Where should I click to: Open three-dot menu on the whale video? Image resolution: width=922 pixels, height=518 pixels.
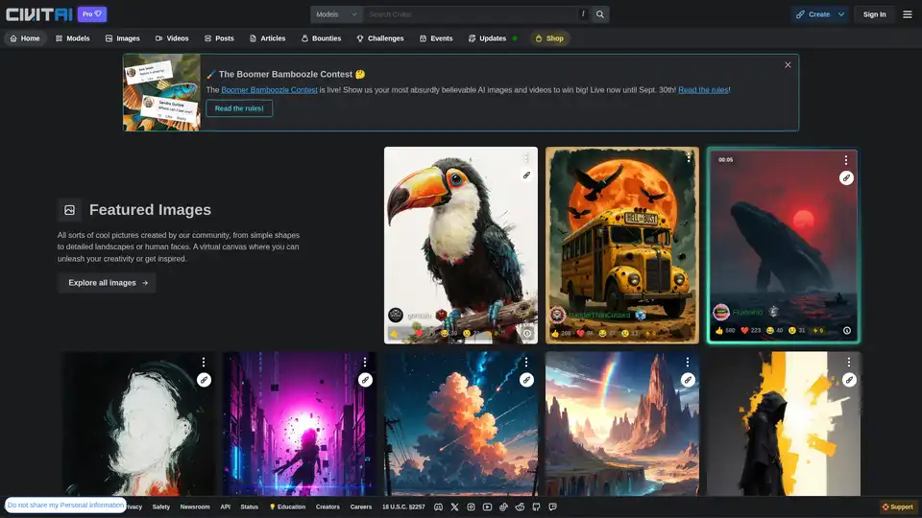845,160
